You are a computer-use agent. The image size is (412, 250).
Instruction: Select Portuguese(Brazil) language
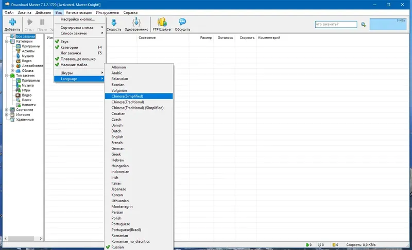tap(139, 230)
